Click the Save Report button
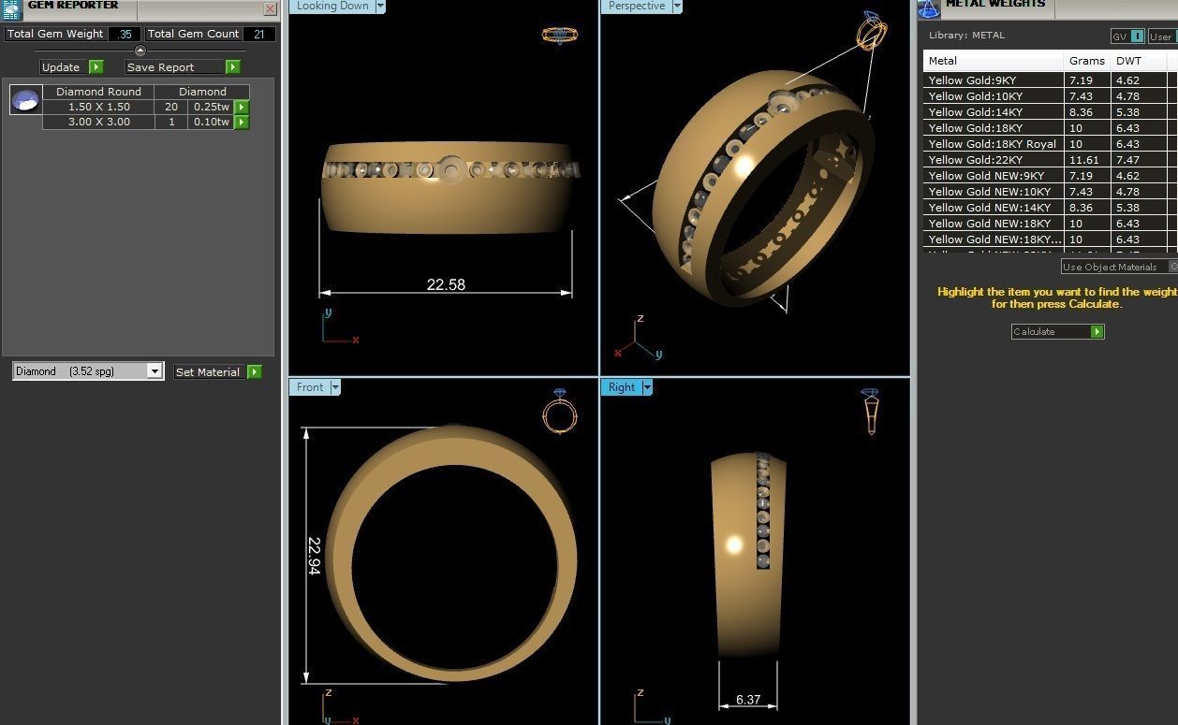 pos(175,67)
